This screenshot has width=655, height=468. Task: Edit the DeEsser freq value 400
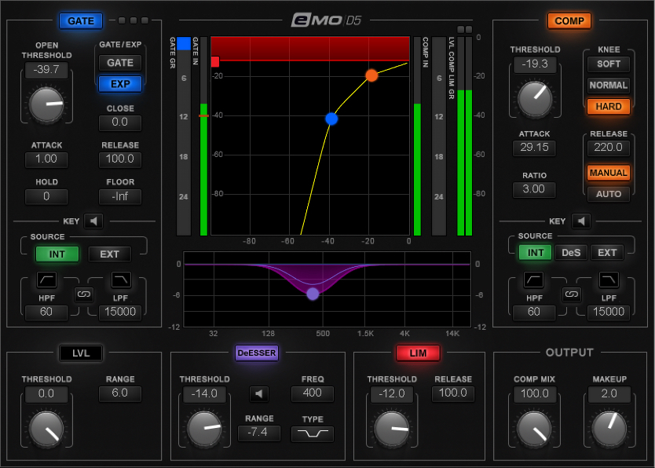(x=313, y=393)
